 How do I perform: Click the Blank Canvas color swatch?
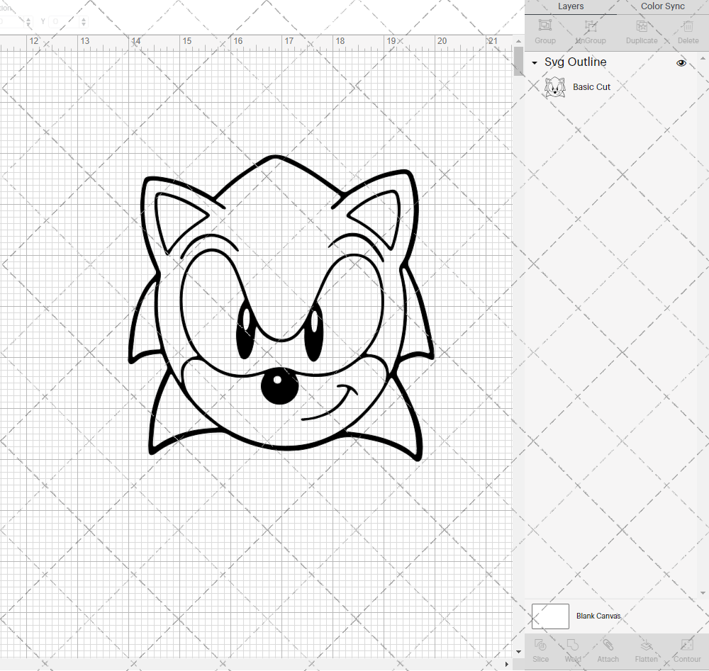coord(550,616)
